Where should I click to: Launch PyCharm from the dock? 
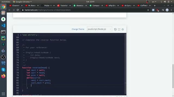click(x=3, y=38)
